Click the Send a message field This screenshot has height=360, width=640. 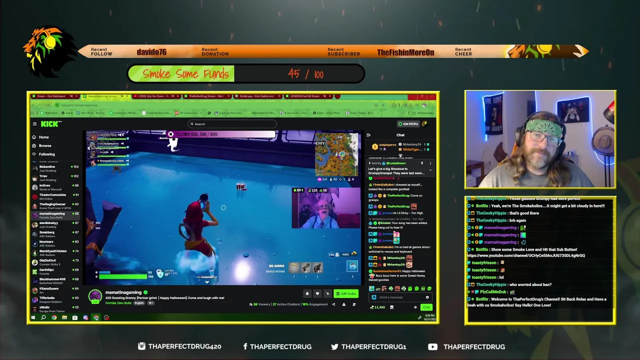[400, 297]
